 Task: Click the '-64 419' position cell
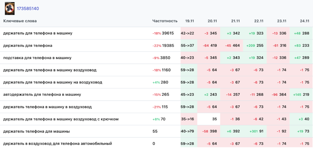(209, 46)
